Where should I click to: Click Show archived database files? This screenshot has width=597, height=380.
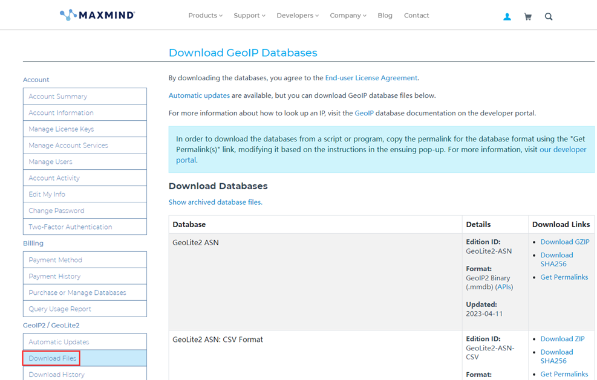[215, 202]
